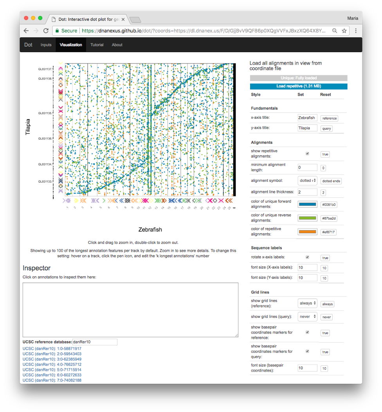Screen dimensions: 382x412
Task: Reset repetitive color to #ef8717
Action: click(328, 232)
